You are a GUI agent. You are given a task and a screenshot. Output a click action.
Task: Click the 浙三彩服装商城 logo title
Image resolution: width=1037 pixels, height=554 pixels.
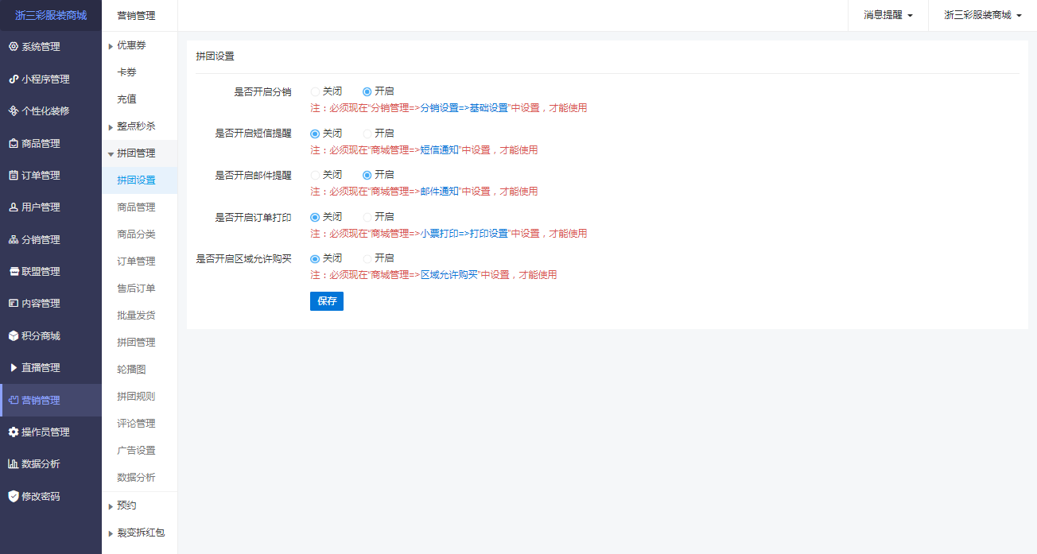click(51, 15)
